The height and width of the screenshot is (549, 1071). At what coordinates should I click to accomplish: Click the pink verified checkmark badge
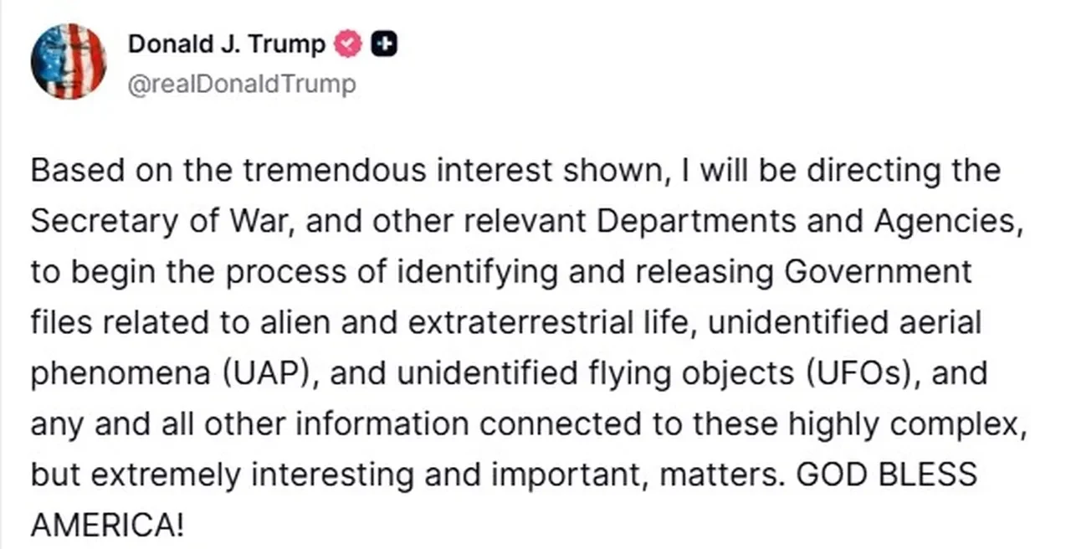click(348, 44)
